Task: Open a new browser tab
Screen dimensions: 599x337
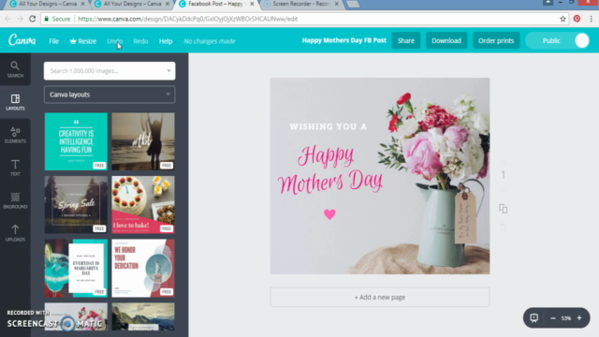Action: click(353, 4)
